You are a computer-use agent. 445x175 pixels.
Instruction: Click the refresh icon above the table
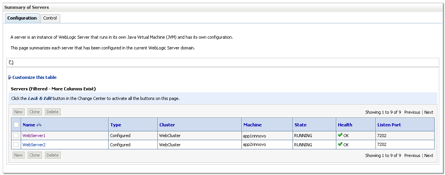pos(11,62)
